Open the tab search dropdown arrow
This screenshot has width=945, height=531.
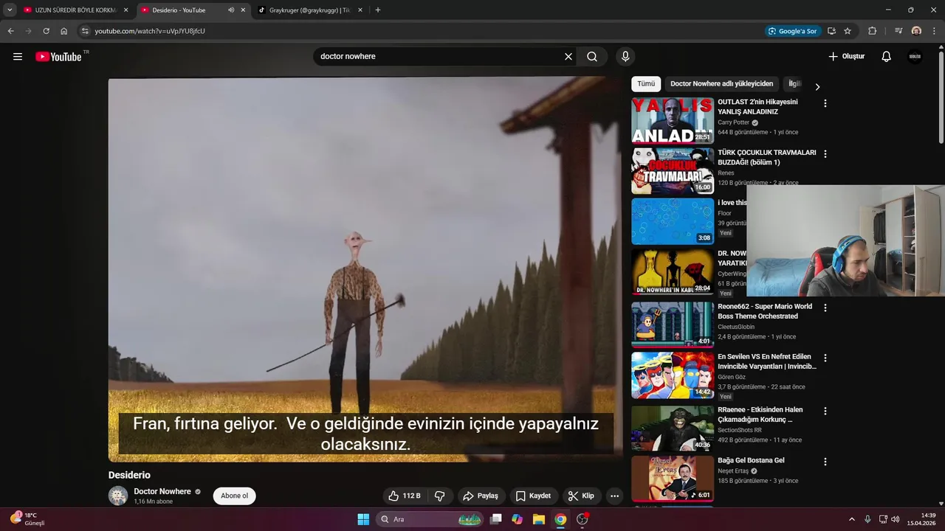10,10
